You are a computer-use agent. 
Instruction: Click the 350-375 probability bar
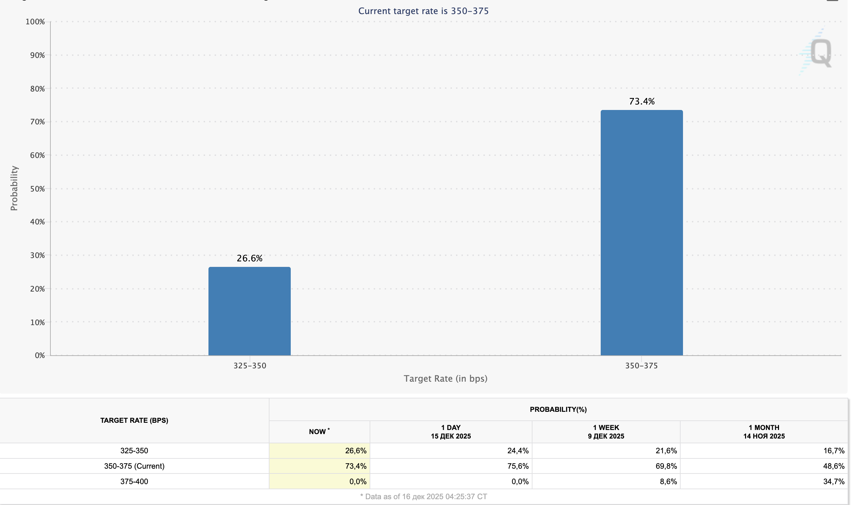641,232
